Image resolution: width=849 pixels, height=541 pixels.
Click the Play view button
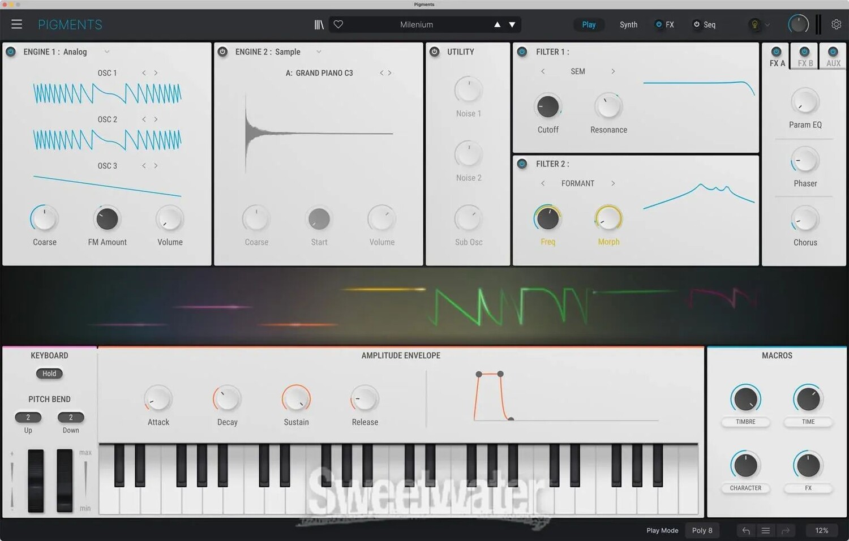pyautogui.click(x=589, y=24)
